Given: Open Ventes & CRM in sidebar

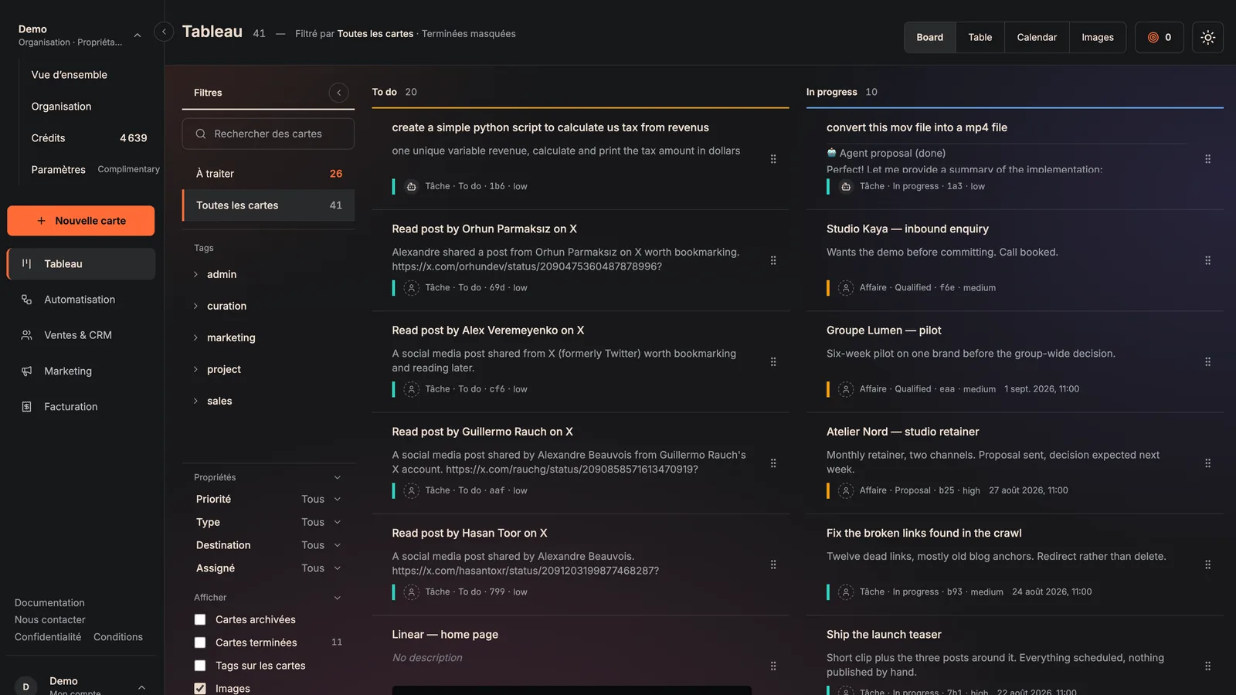Looking at the screenshot, I should coord(80,335).
